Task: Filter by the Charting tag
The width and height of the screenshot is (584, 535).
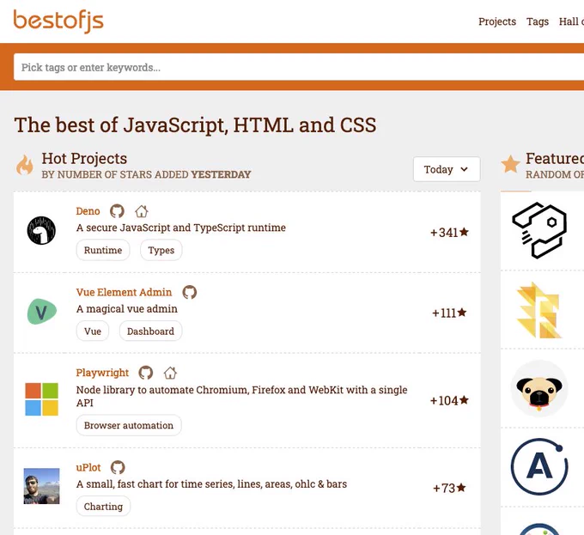Action: pos(103,507)
